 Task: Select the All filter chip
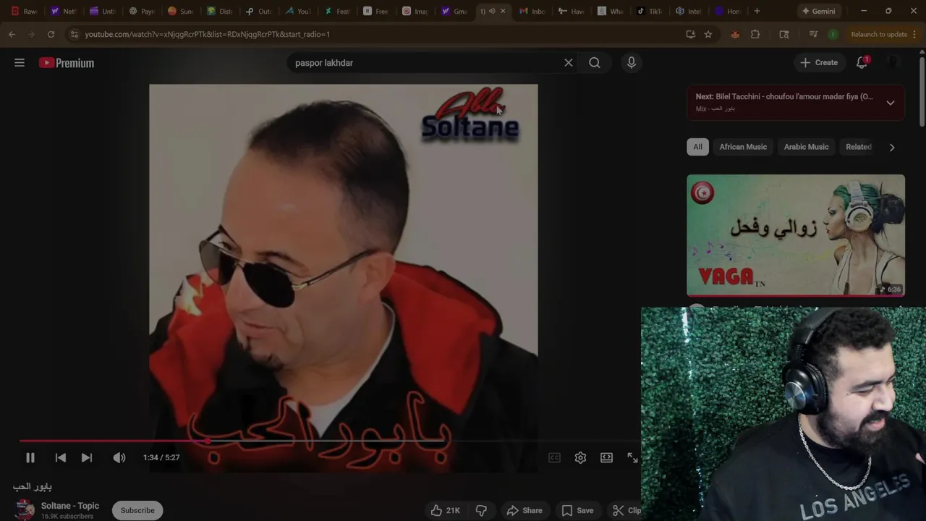[697, 147]
